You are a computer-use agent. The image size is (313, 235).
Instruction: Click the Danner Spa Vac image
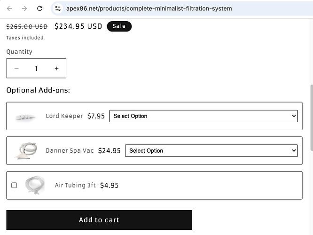coord(27,151)
